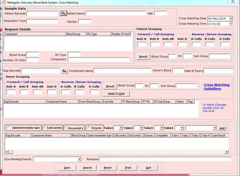Click into the Patient Name field
This screenshot has height=176, width=240.
point(116,13)
